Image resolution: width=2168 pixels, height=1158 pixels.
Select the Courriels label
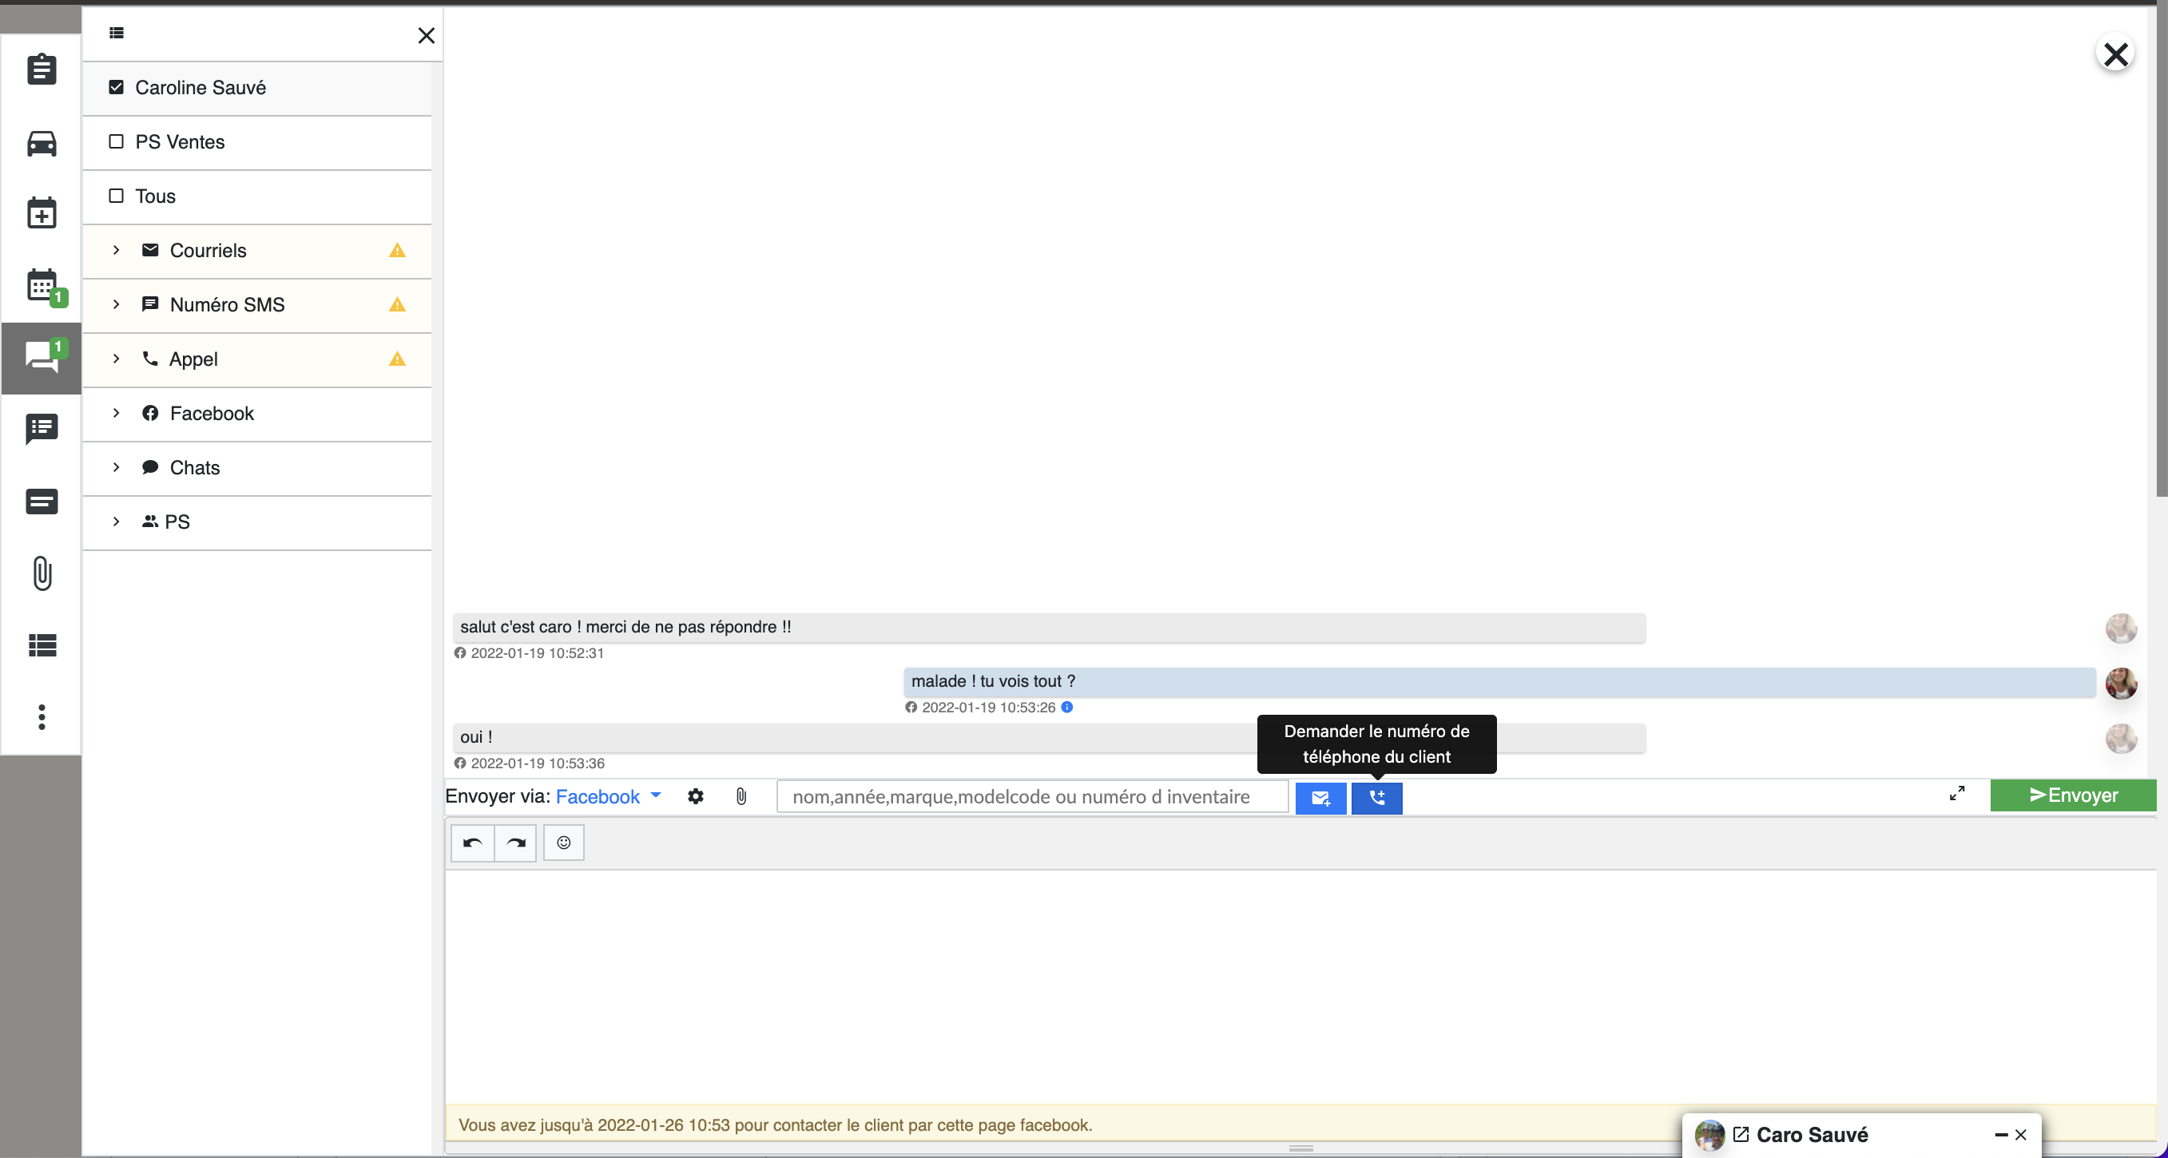click(208, 251)
